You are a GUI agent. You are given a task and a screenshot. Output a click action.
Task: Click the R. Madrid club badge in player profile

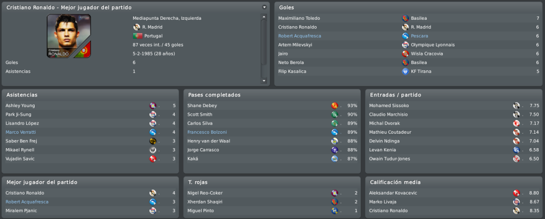click(x=137, y=27)
